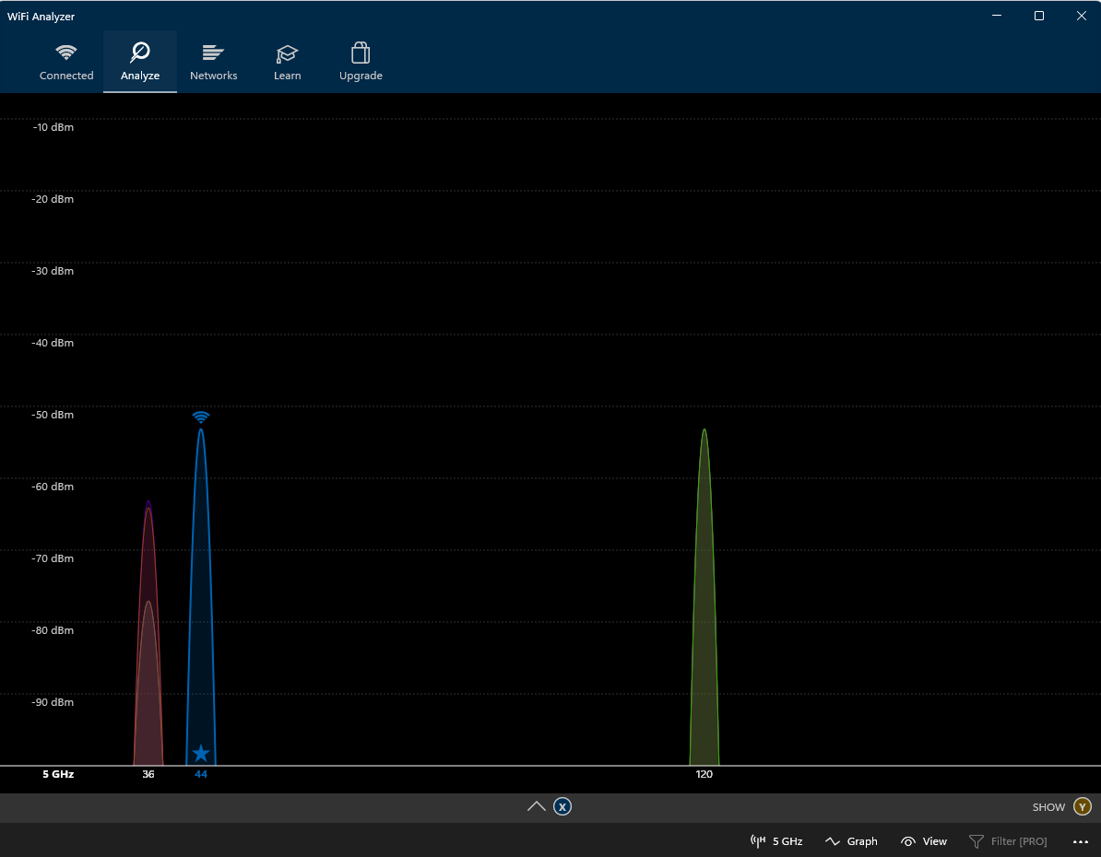Select the green signal curve on channel 120
Screen dimensions: 1101x857
(704, 599)
